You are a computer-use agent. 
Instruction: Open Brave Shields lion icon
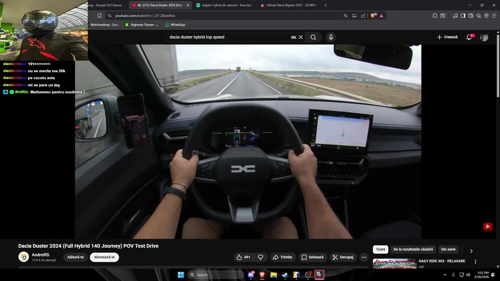coord(373,16)
